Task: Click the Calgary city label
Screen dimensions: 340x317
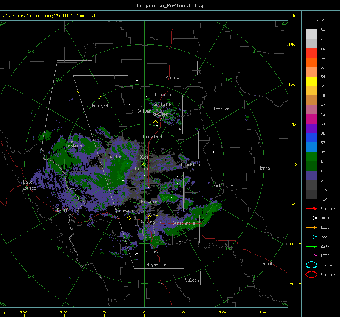Action: pos(147,222)
